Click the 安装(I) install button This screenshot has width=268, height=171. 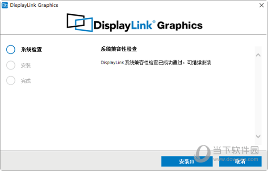[x=187, y=161]
